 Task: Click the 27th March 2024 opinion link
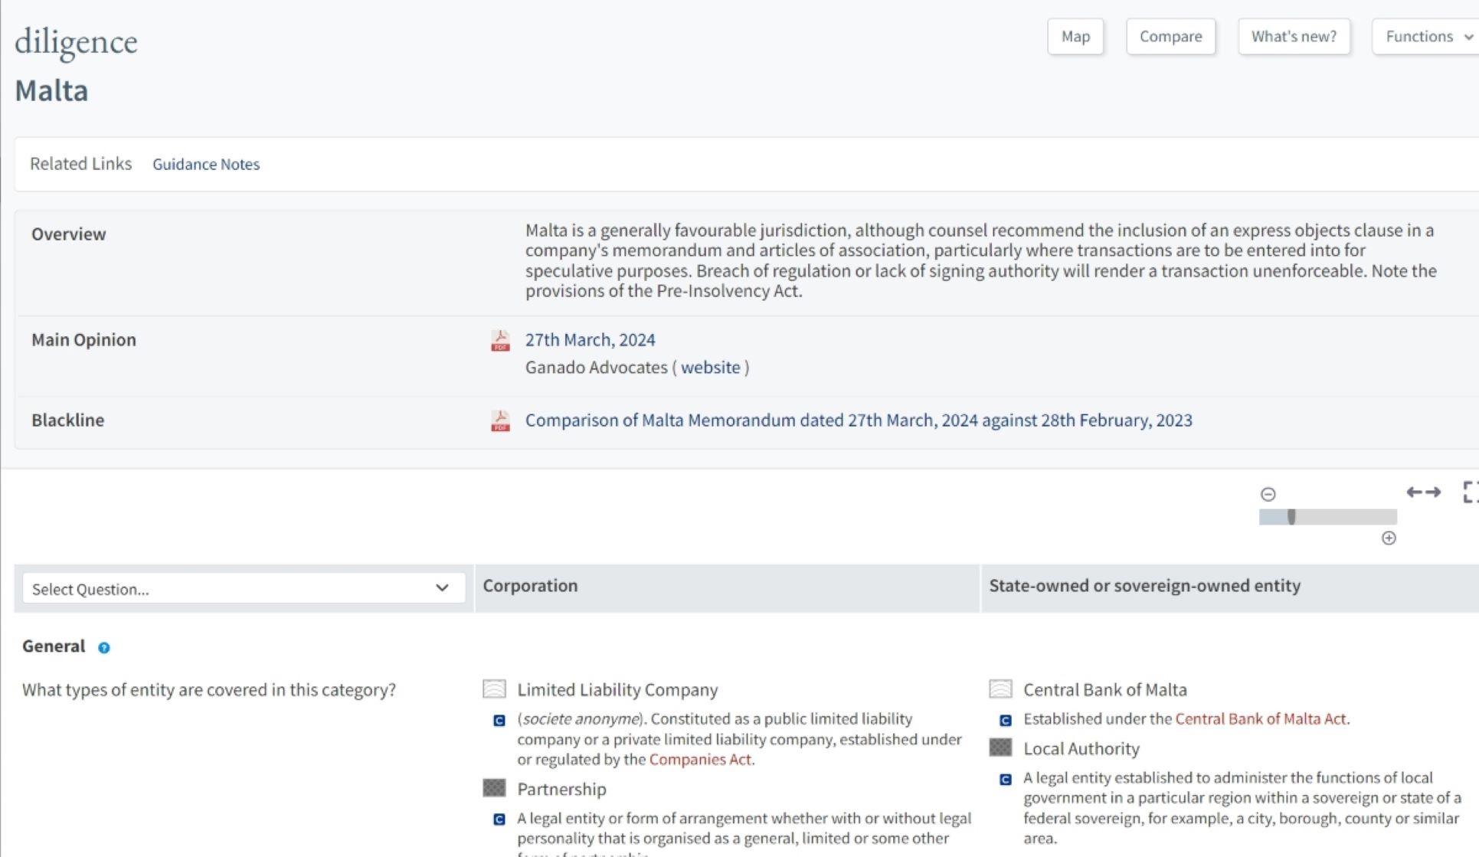[x=590, y=340]
